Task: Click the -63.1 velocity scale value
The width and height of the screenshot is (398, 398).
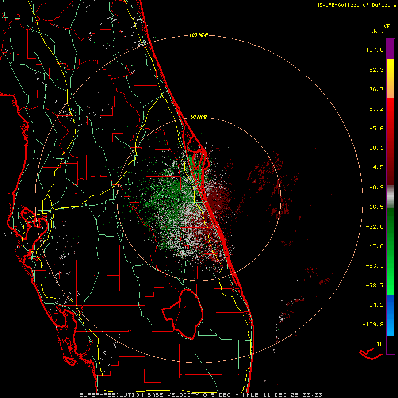Action: pyautogui.click(x=375, y=266)
